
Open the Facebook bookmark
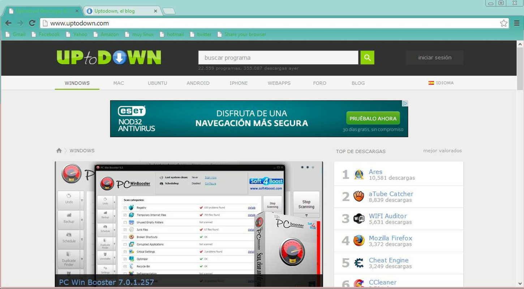[x=46, y=34]
